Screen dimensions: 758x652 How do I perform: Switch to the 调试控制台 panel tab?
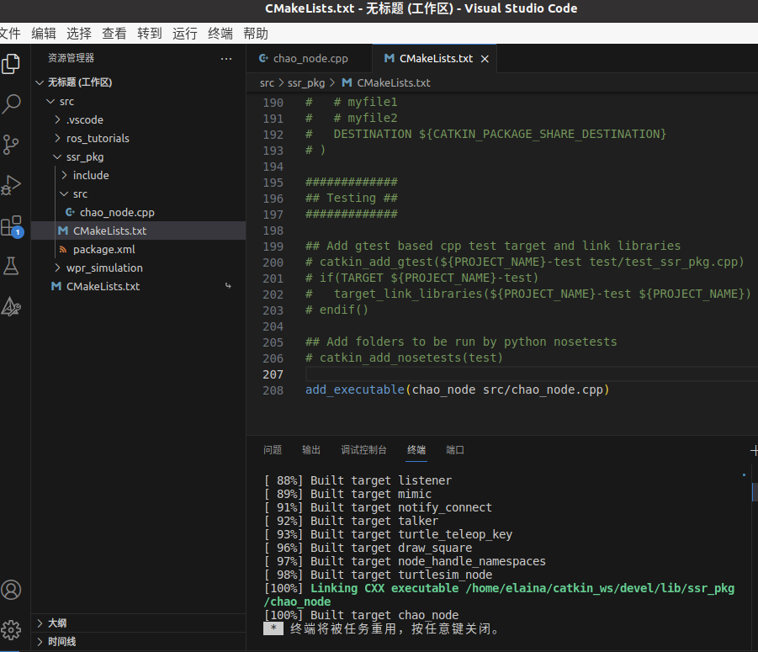(x=363, y=450)
